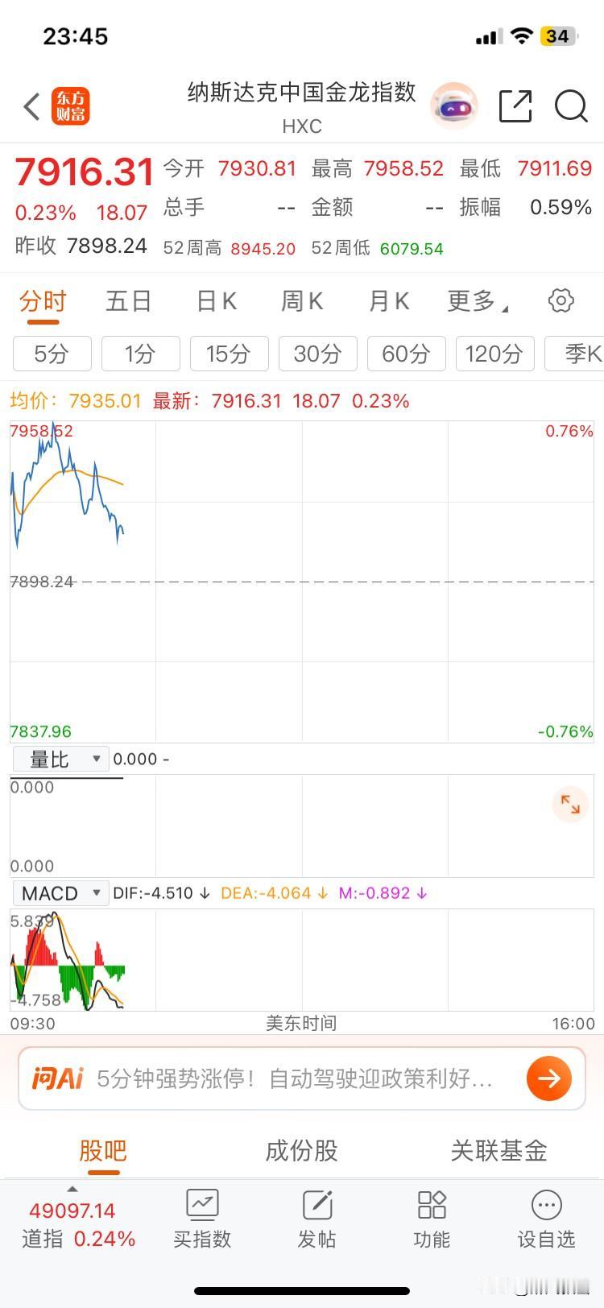Switch to the 日K tab
This screenshot has width=604, height=1308.
pos(216,301)
